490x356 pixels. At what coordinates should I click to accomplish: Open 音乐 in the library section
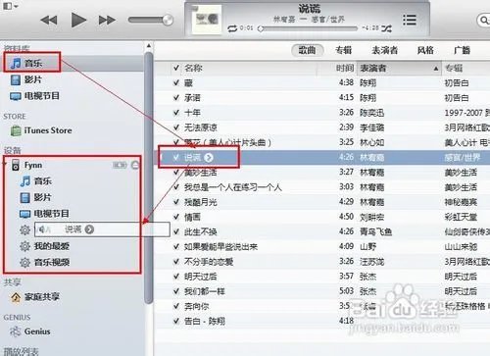click(32, 63)
